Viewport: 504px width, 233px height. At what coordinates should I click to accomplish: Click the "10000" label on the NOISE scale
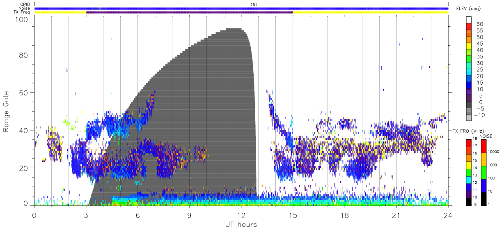pos(494,152)
